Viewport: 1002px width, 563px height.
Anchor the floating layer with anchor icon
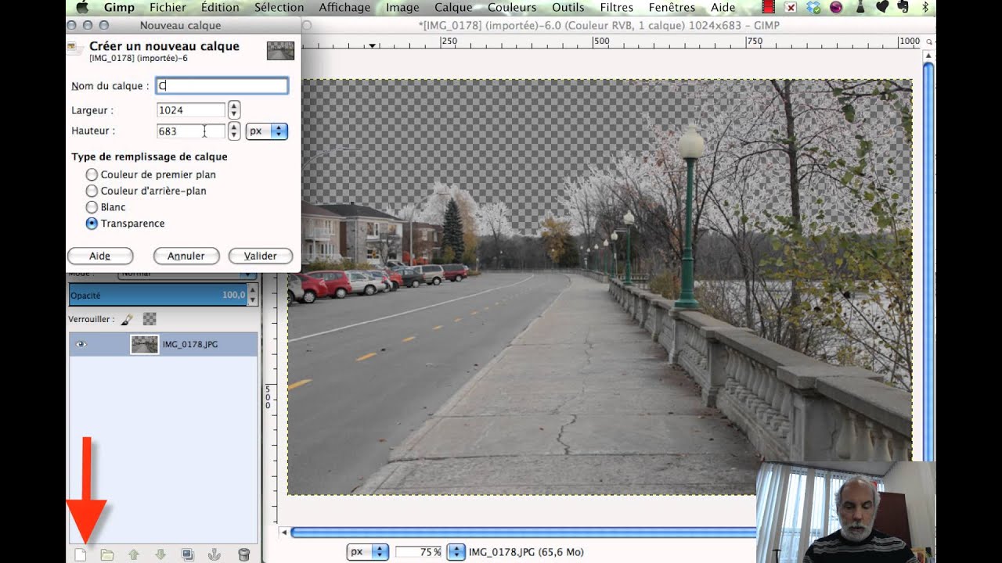tap(215, 554)
